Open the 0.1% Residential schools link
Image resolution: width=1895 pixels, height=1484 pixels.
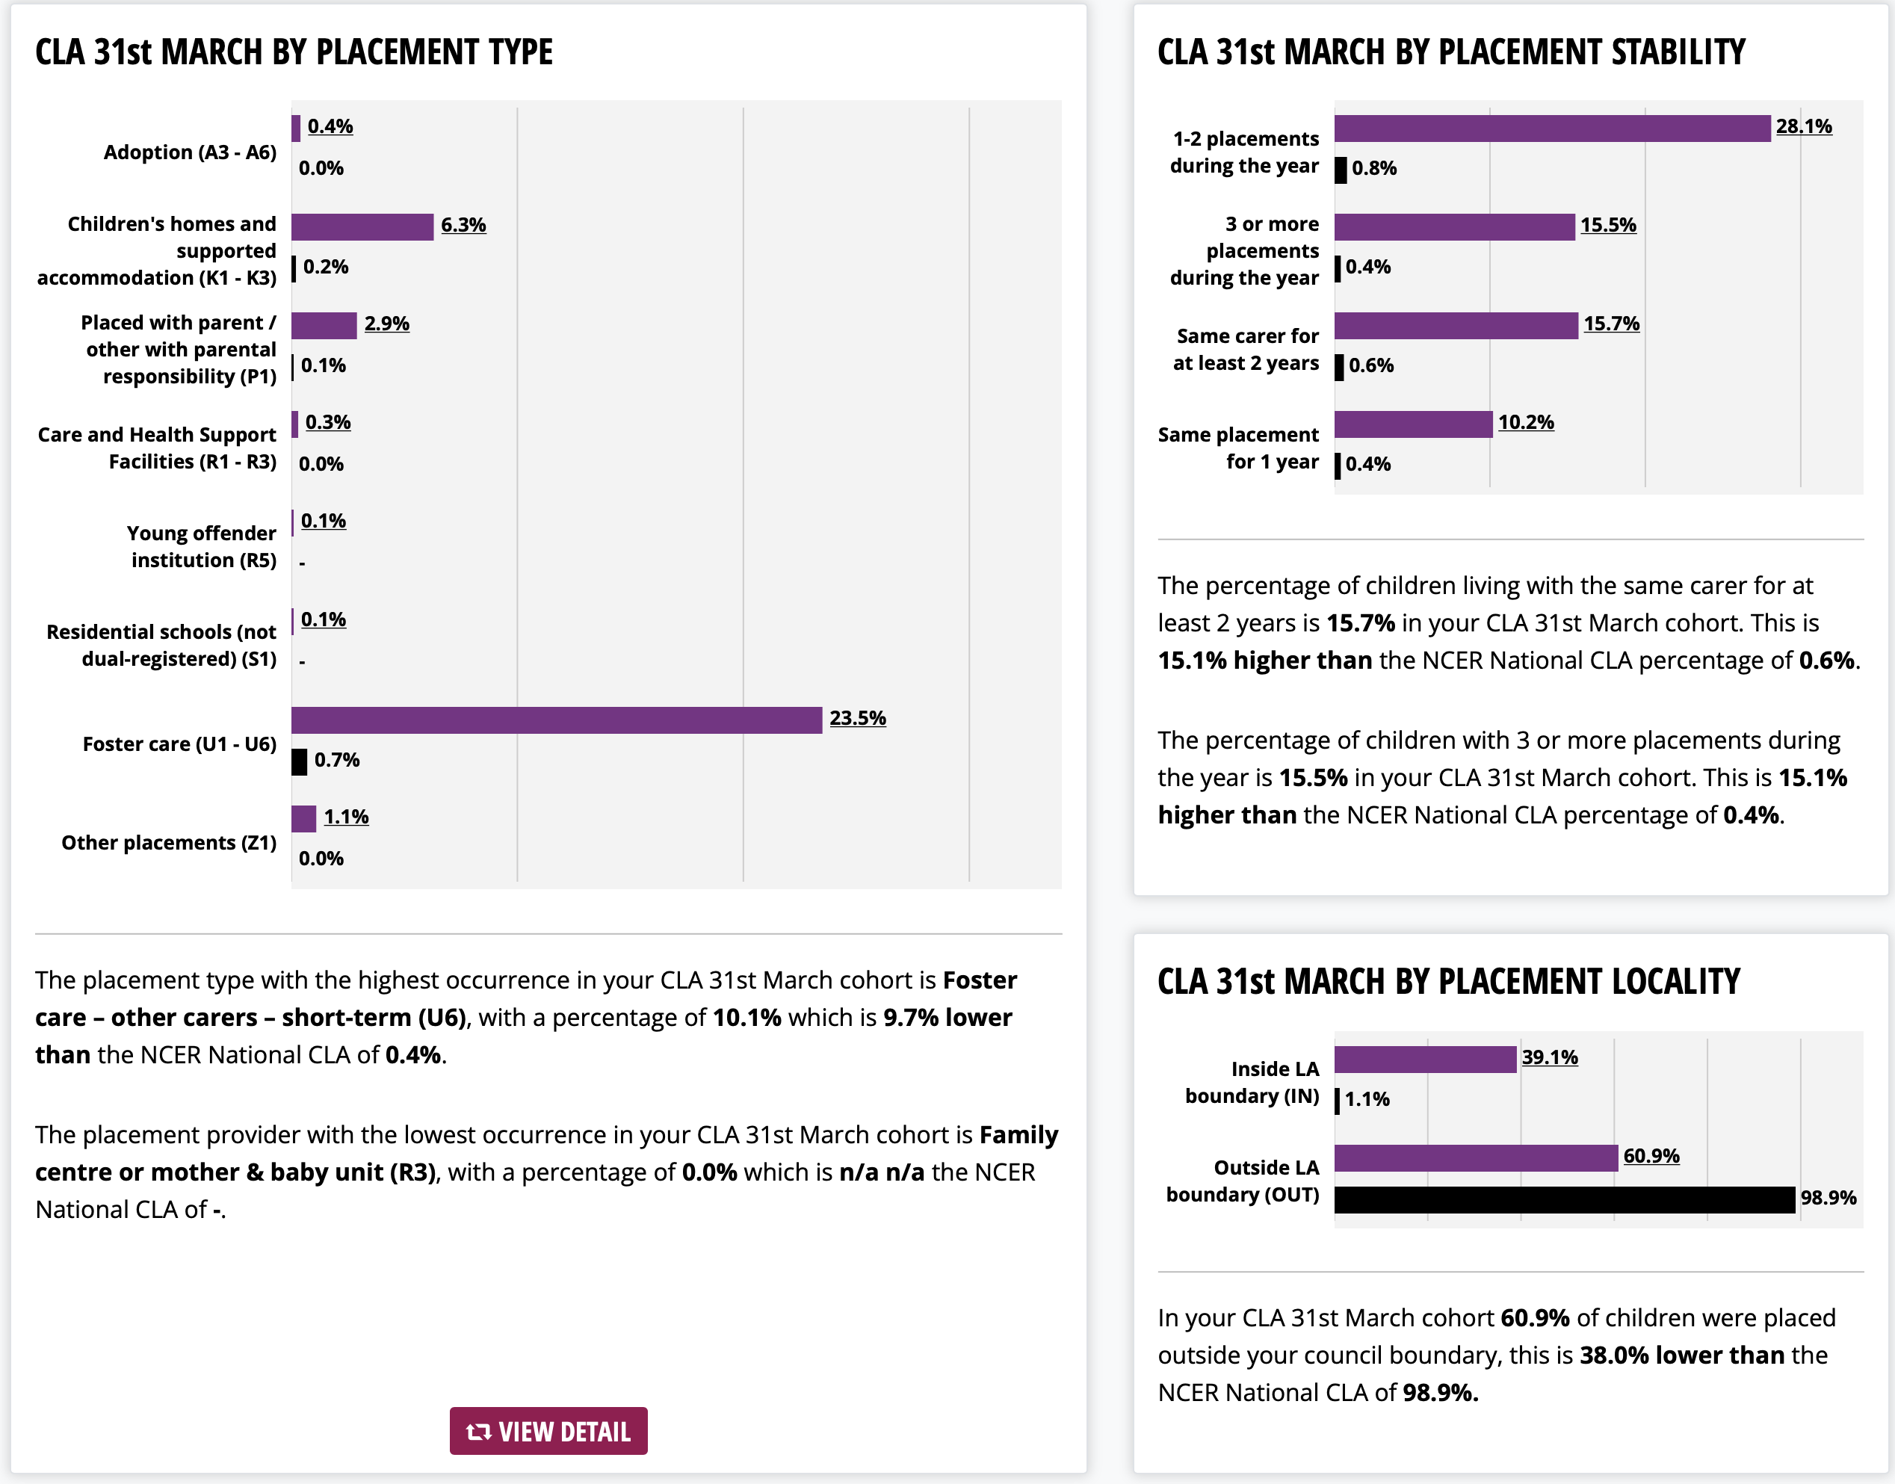[324, 619]
